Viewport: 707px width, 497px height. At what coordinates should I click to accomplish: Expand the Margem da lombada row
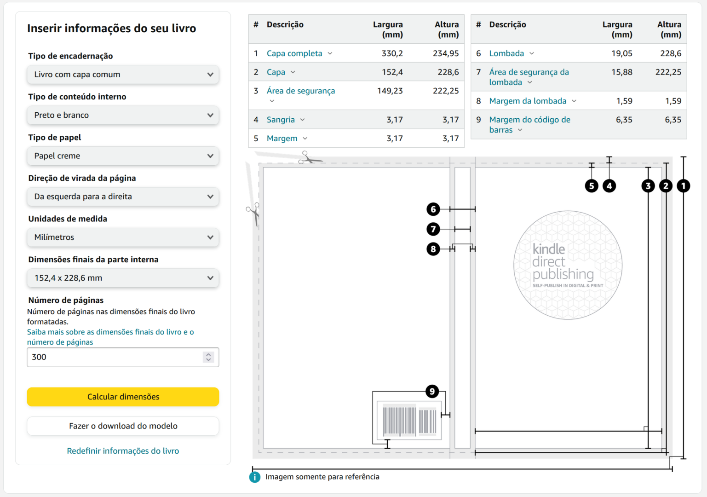pos(533,101)
